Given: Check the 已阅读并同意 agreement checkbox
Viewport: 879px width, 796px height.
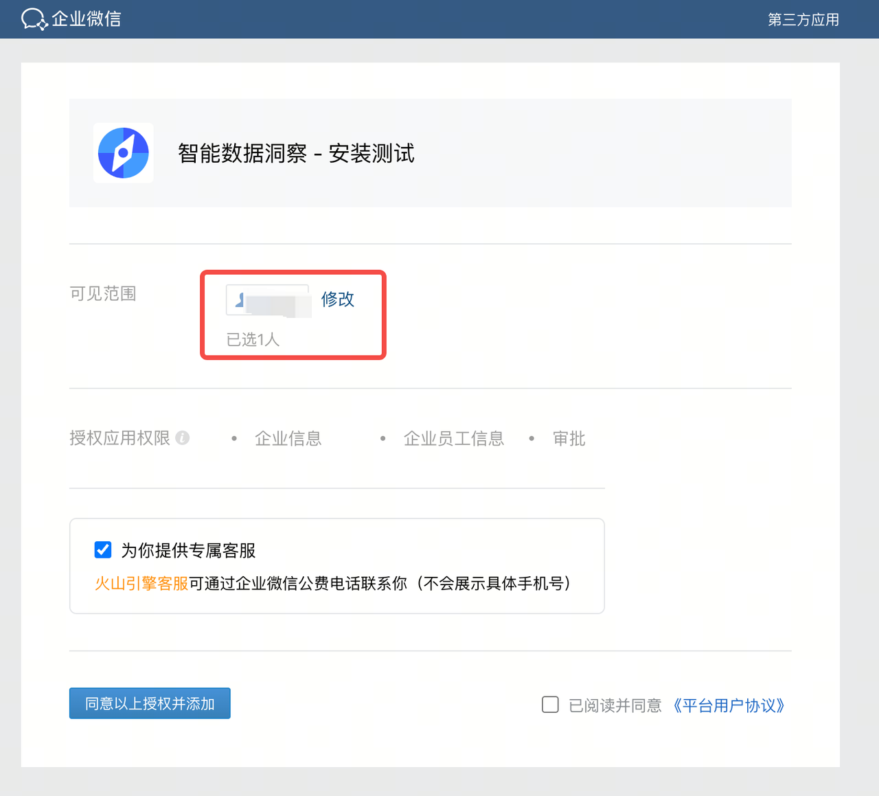Looking at the screenshot, I should [550, 705].
